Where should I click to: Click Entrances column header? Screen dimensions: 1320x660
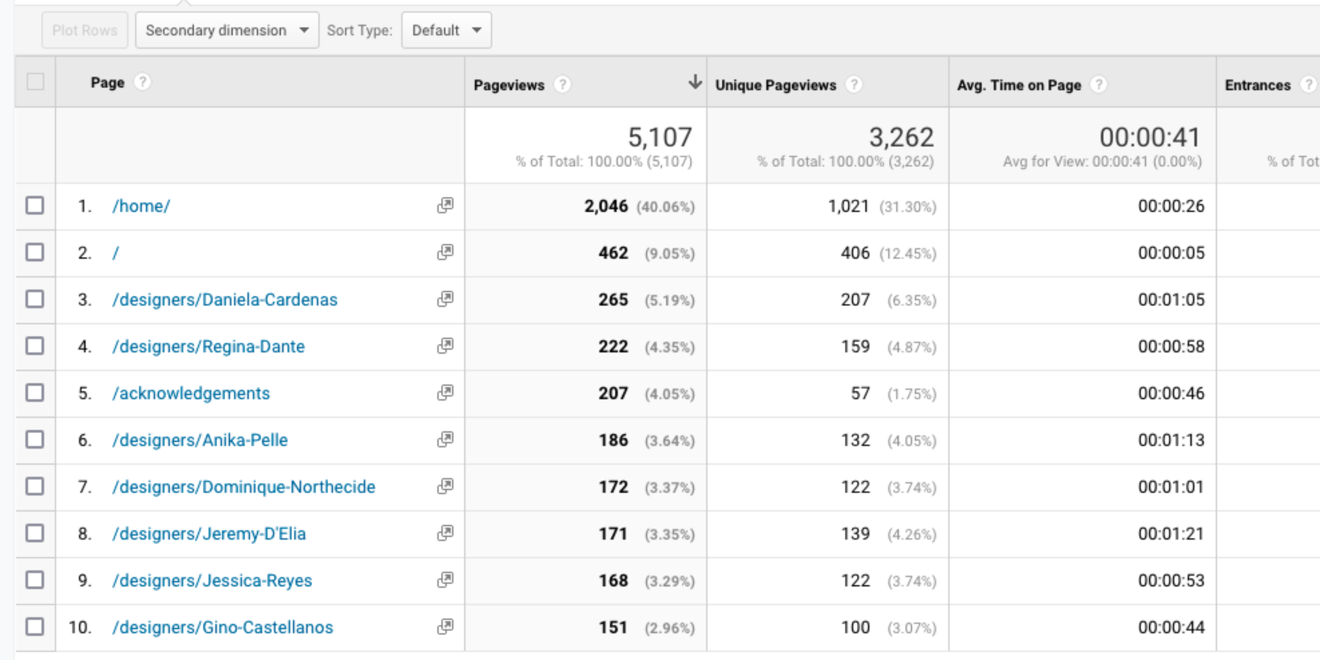click(x=1257, y=85)
